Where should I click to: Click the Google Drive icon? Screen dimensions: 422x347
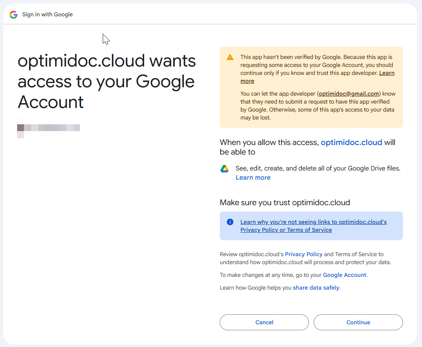[x=225, y=169]
